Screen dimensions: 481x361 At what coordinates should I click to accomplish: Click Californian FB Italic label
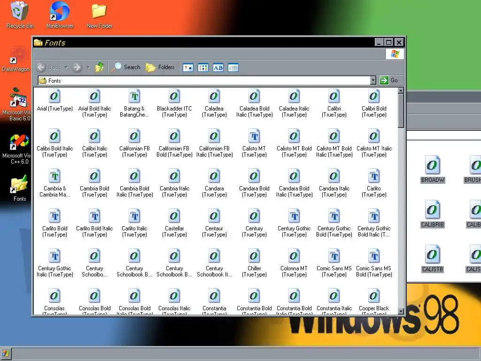(214, 152)
